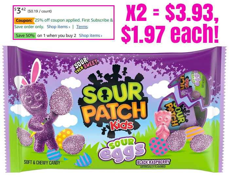The image size is (229, 180).
Task: Open Shop items link next to Save 50%
Action: 91,36
